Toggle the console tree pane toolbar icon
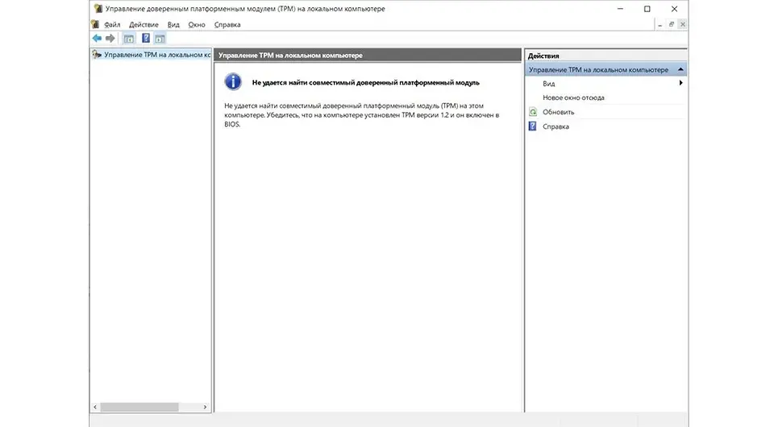 128,38
